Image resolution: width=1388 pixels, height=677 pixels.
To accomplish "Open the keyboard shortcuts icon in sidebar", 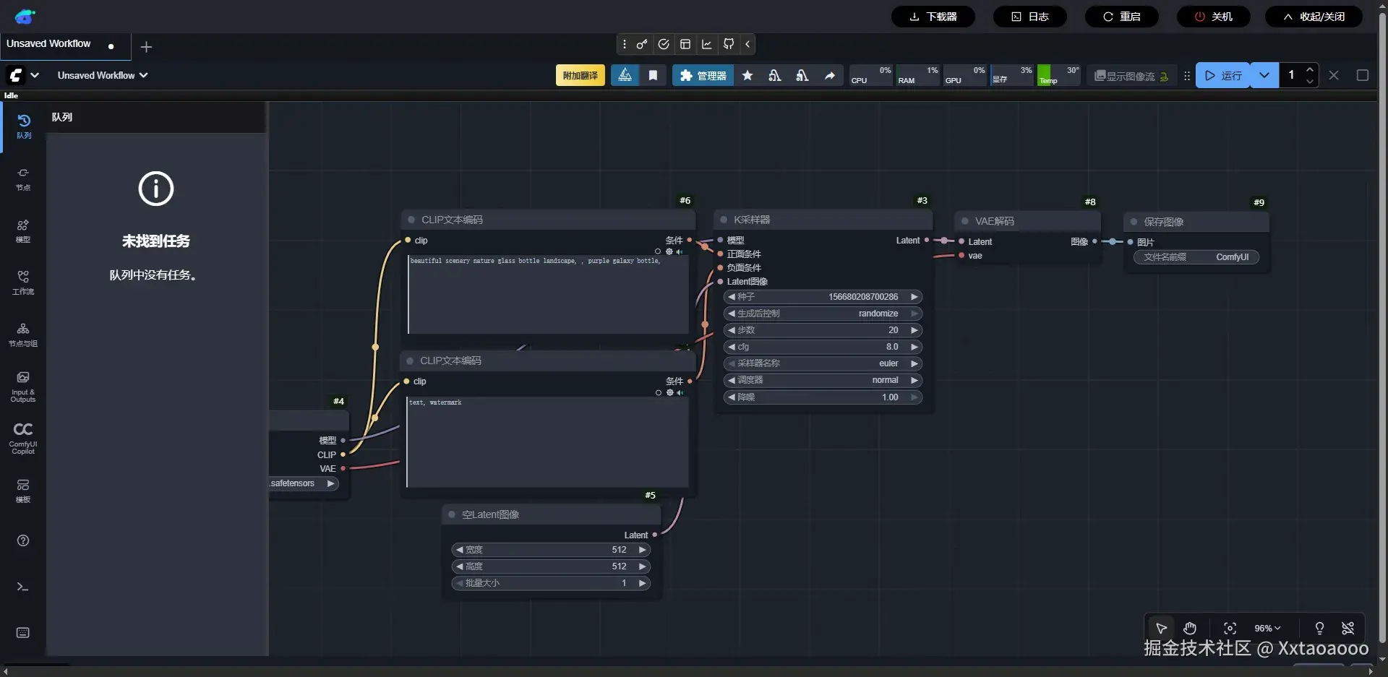I will (23, 633).
